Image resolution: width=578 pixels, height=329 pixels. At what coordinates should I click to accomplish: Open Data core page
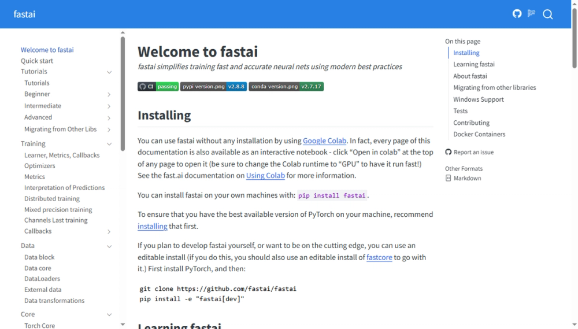point(38,268)
